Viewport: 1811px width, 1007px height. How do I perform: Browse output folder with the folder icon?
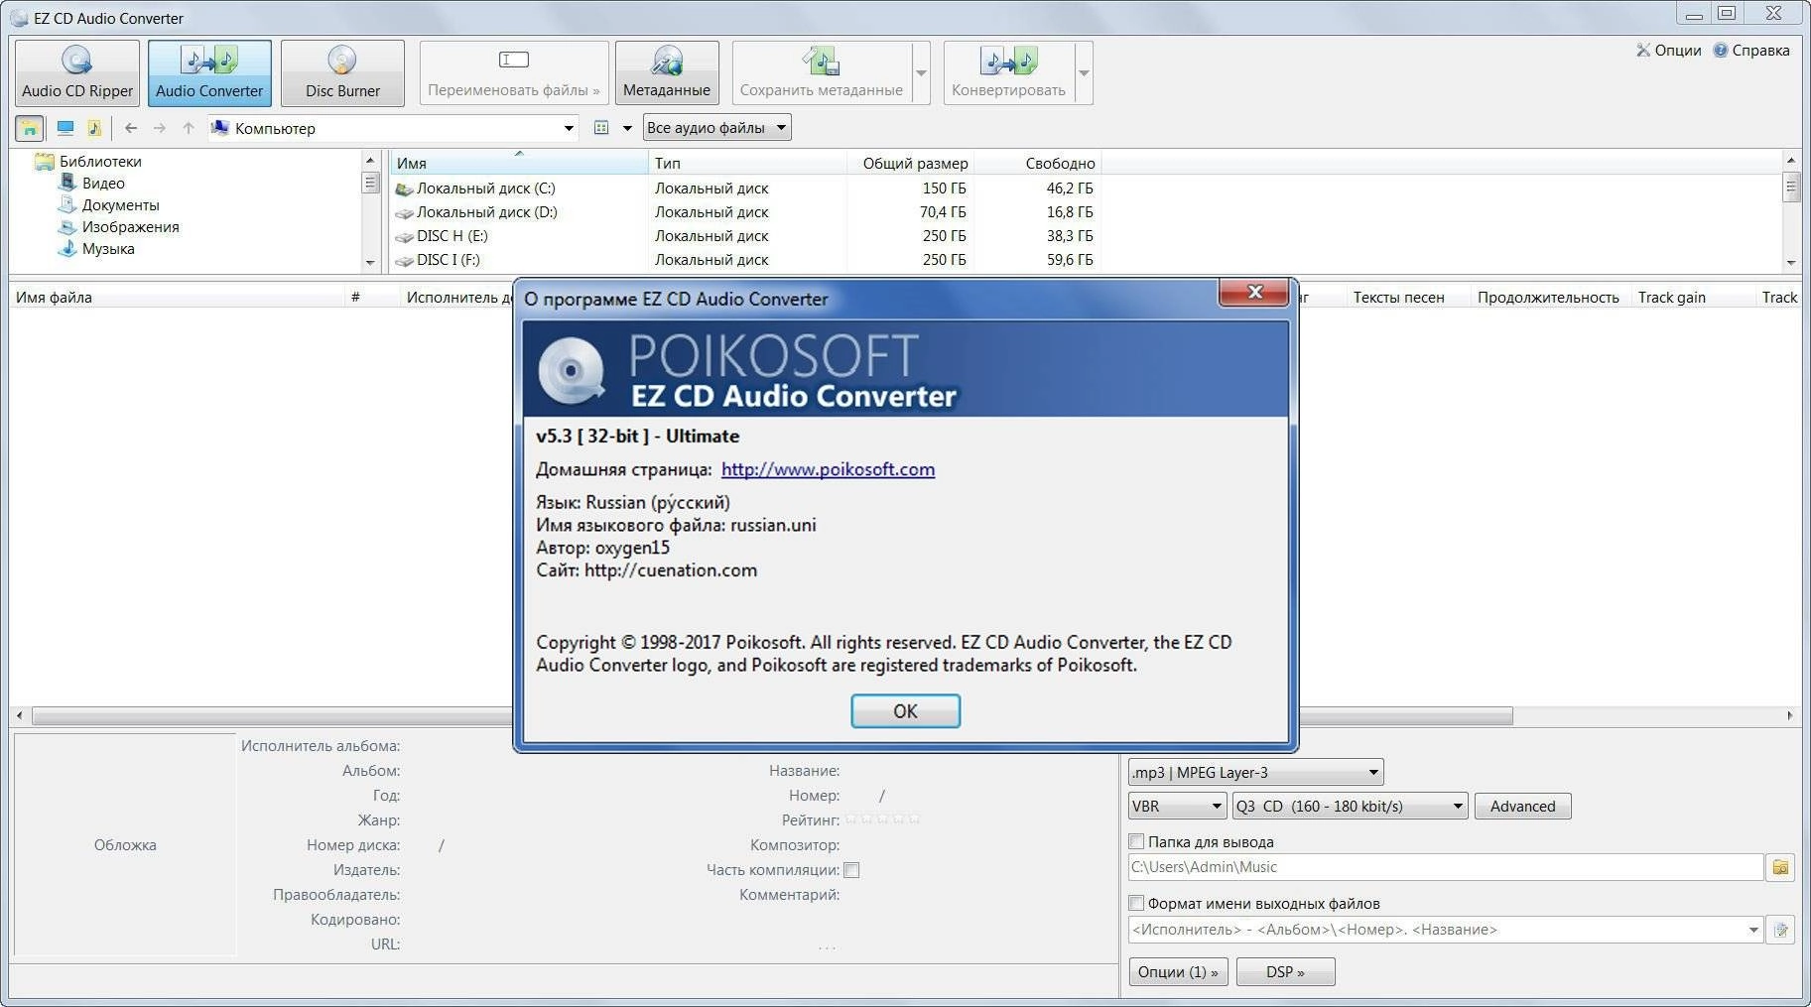[1780, 867]
